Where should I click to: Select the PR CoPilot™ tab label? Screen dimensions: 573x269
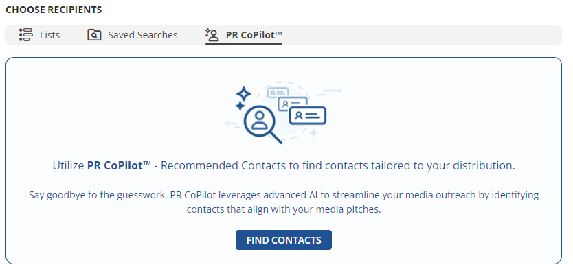click(254, 35)
